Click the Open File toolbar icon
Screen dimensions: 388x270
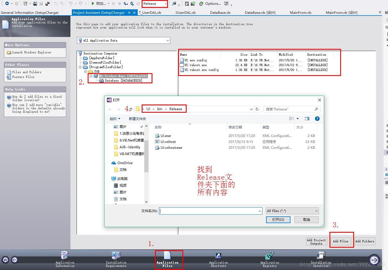tap(35, 3)
